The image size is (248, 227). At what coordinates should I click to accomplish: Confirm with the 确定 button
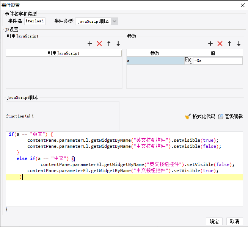coord(214,221)
